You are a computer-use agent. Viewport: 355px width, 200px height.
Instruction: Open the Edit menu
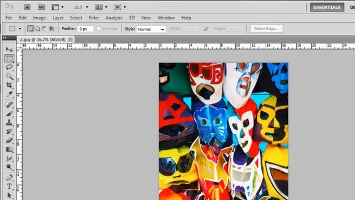tap(23, 18)
